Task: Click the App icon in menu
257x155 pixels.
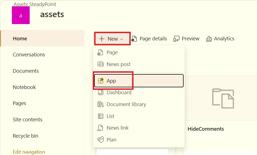Action: [x=101, y=81]
